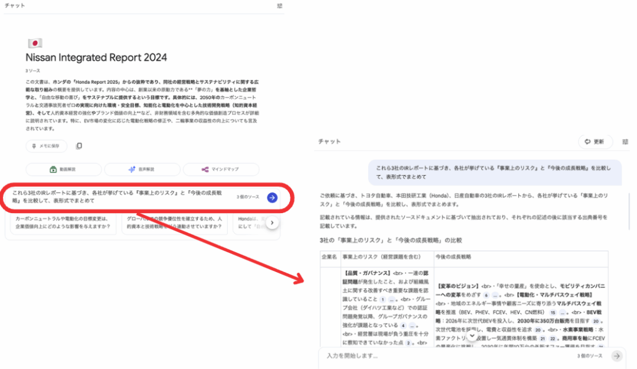
Task: Click the 入力を開始します input field
Action: pyautogui.click(x=435, y=356)
